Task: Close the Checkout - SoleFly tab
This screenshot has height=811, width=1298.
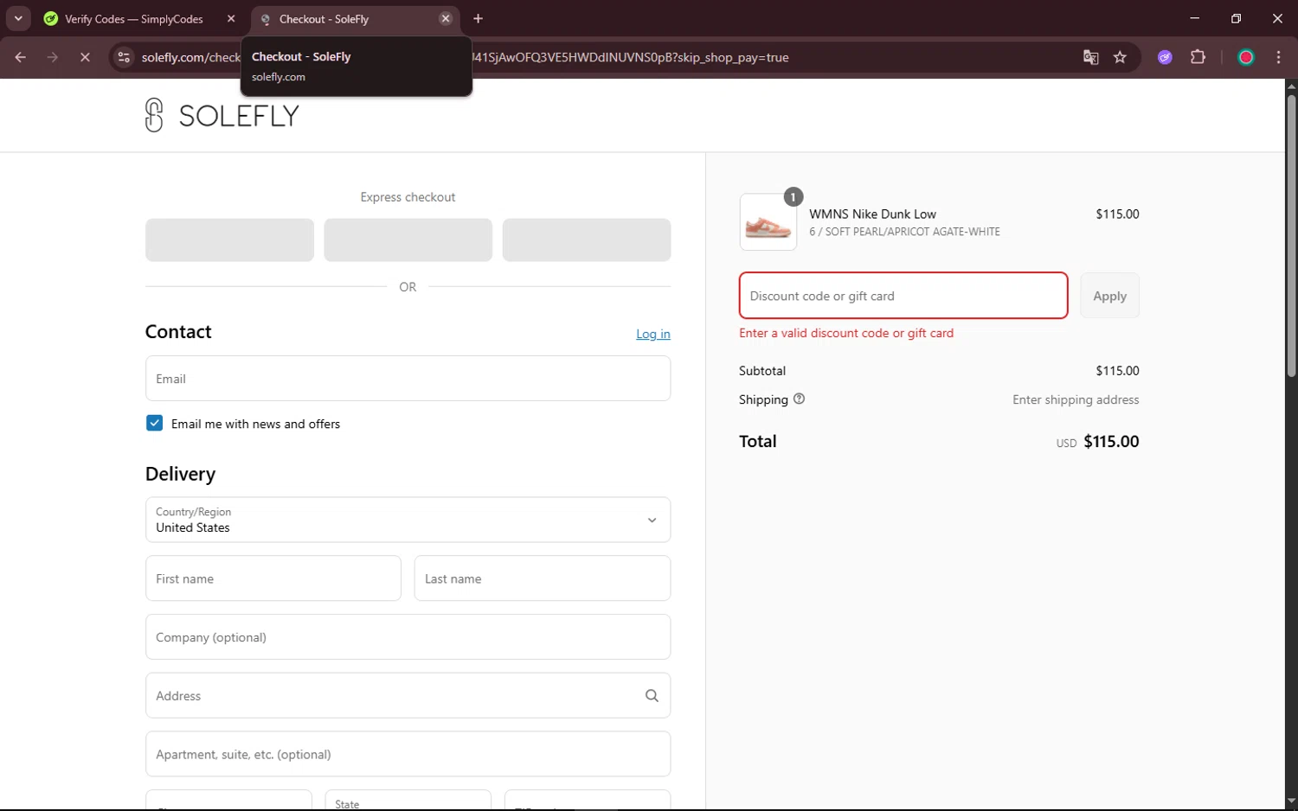Action: pos(446,19)
